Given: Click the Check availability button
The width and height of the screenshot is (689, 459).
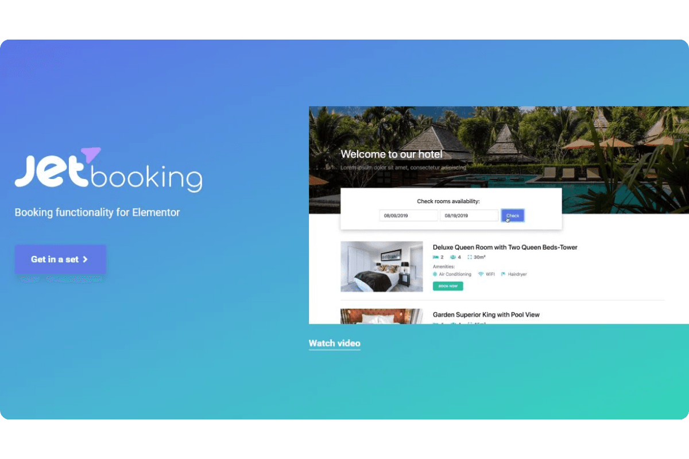Looking at the screenshot, I should (513, 216).
